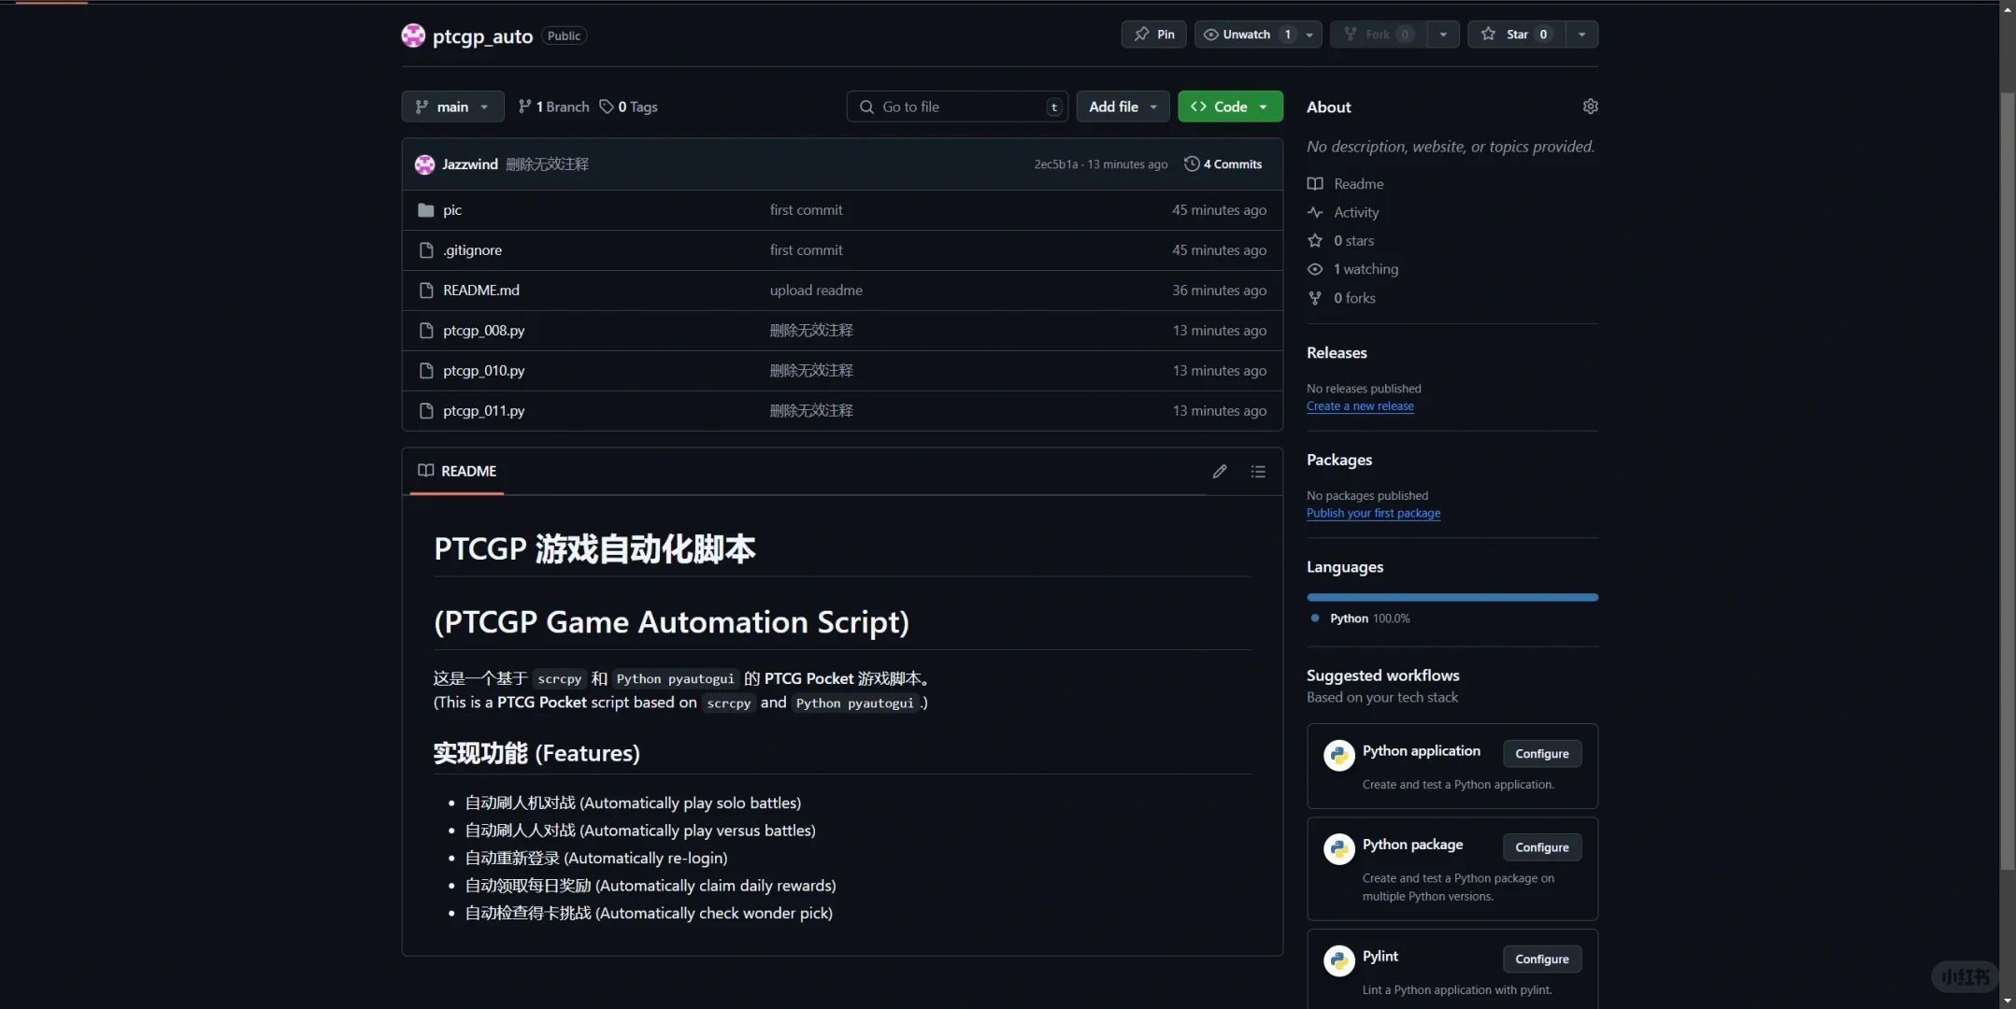Open the green Code dropdown
The height and width of the screenshot is (1009, 2016).
1230,107
